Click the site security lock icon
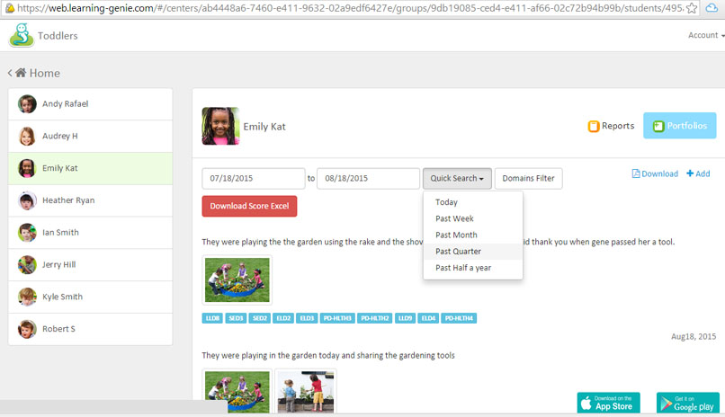 pos(10,8)
